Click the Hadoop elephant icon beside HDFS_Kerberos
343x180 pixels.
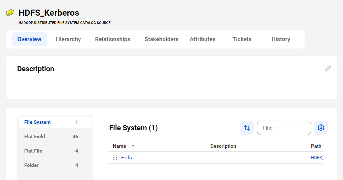[x=10, y=13]
